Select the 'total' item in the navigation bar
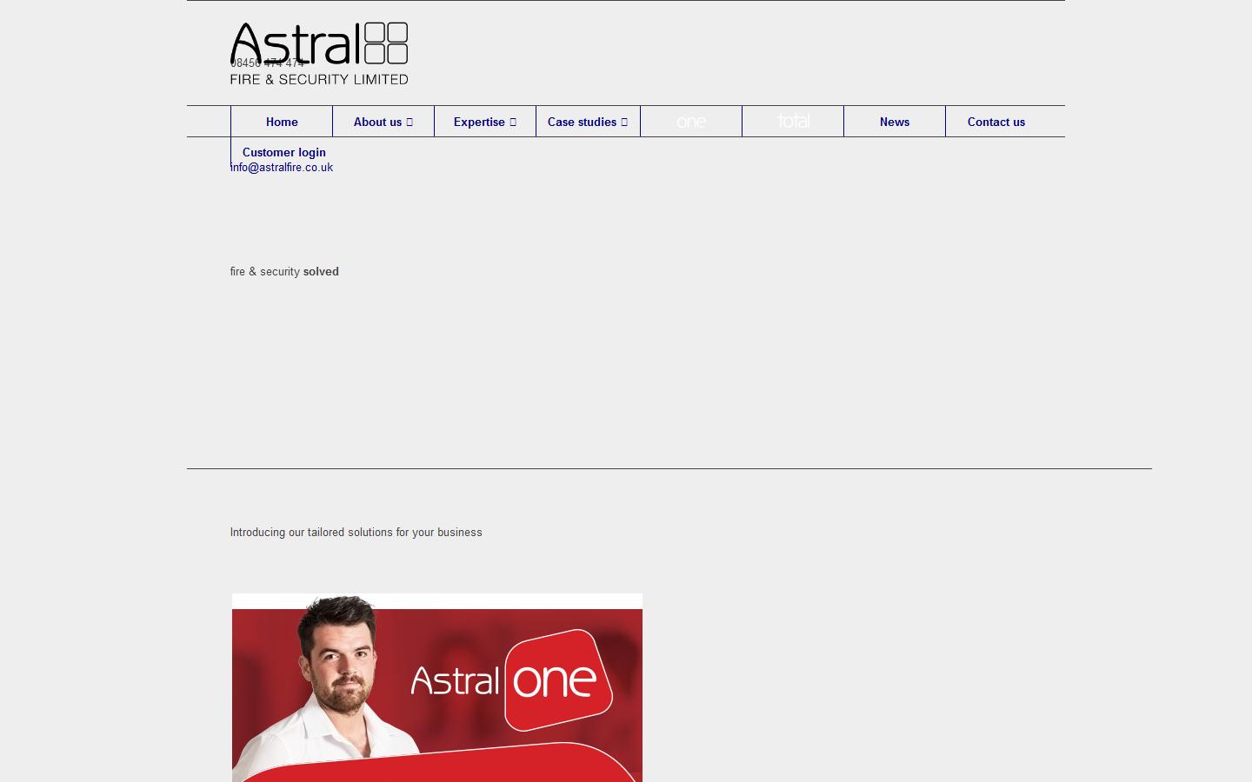Viewport: 1252px width, 782px height. tap(792, 122)
